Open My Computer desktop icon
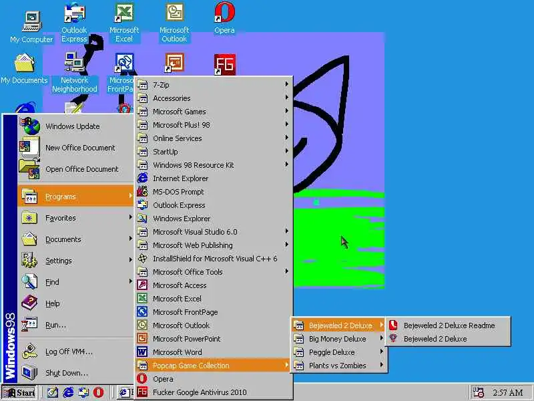Viewport: 534px width, 401px height. (x=31, y=27)
